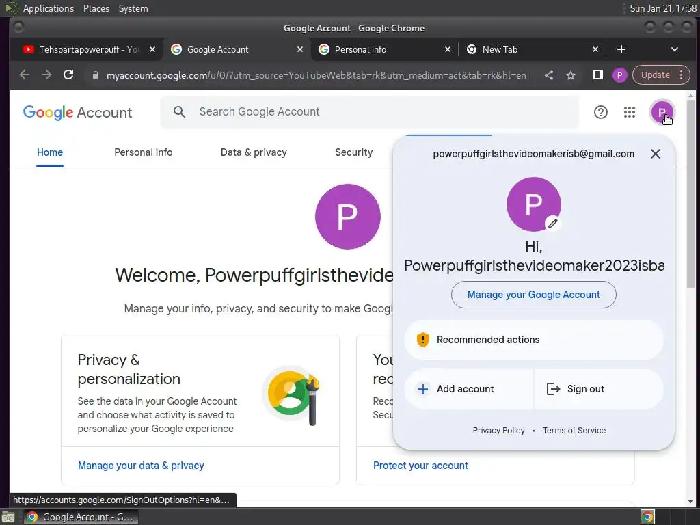Open the Chrome side panel icon
This screenshot has width=700, height=525.
click(597, 75)
